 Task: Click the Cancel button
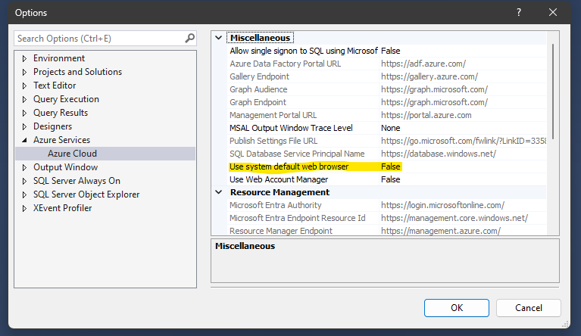(x=529, y=308)
